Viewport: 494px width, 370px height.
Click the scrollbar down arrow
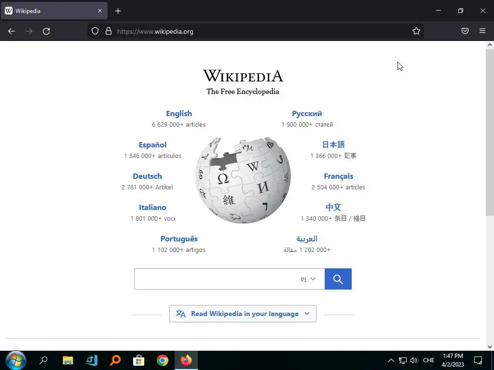pyautogui.click(x=490, y=347)
